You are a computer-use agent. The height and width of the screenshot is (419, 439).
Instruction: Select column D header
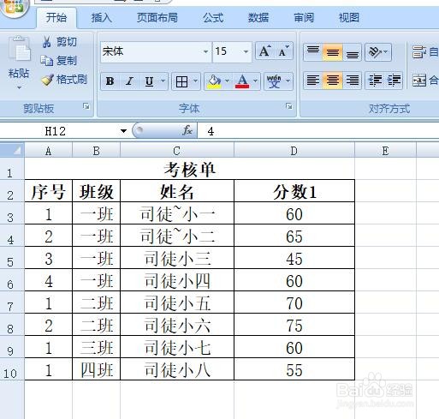pyautogui.click(x=294, y=150)
